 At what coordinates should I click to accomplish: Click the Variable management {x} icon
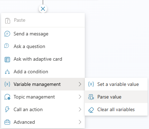[x=7, y=84]
